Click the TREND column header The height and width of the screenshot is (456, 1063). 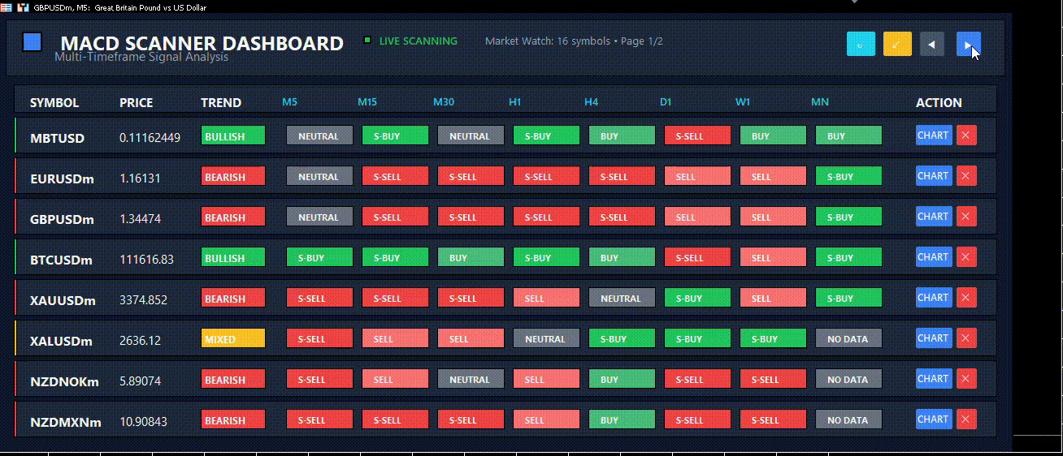tap(221, 103)
